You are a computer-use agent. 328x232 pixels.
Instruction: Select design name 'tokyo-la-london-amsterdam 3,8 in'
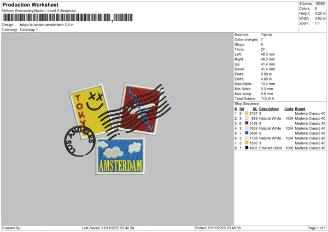pyautogui.click(x=46, y=25)
